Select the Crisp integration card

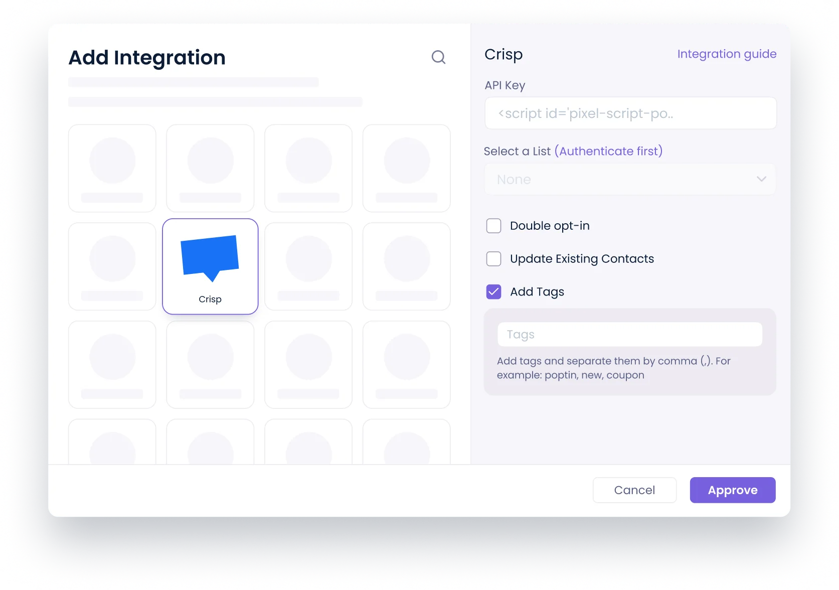click(x=210, y=266)
